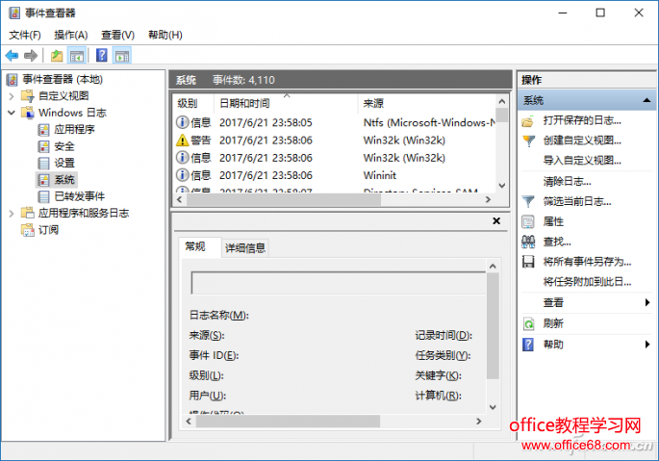Click the detail pane scroll down arrow
Viewport: 659px width, 461px height.
pyautogui.click(x=493, y=407)
